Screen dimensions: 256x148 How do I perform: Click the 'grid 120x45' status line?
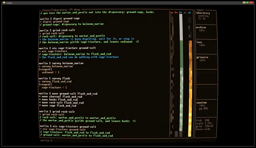205,126
